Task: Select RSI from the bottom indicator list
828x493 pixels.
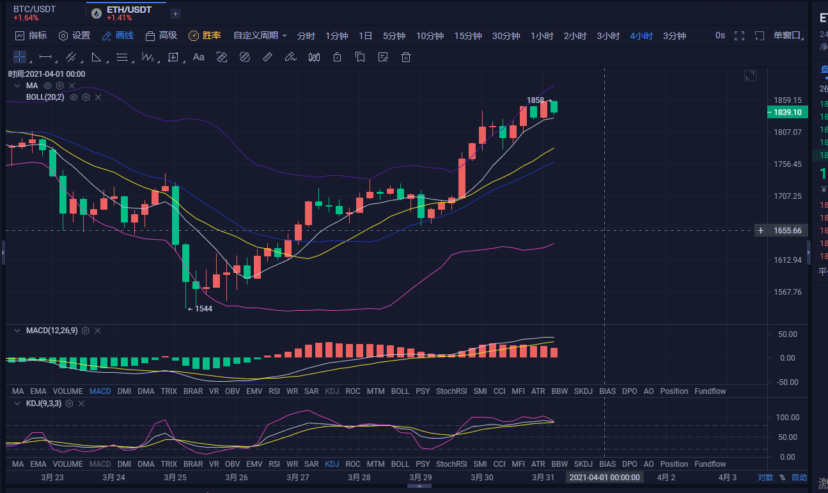Action: (274, 391)
